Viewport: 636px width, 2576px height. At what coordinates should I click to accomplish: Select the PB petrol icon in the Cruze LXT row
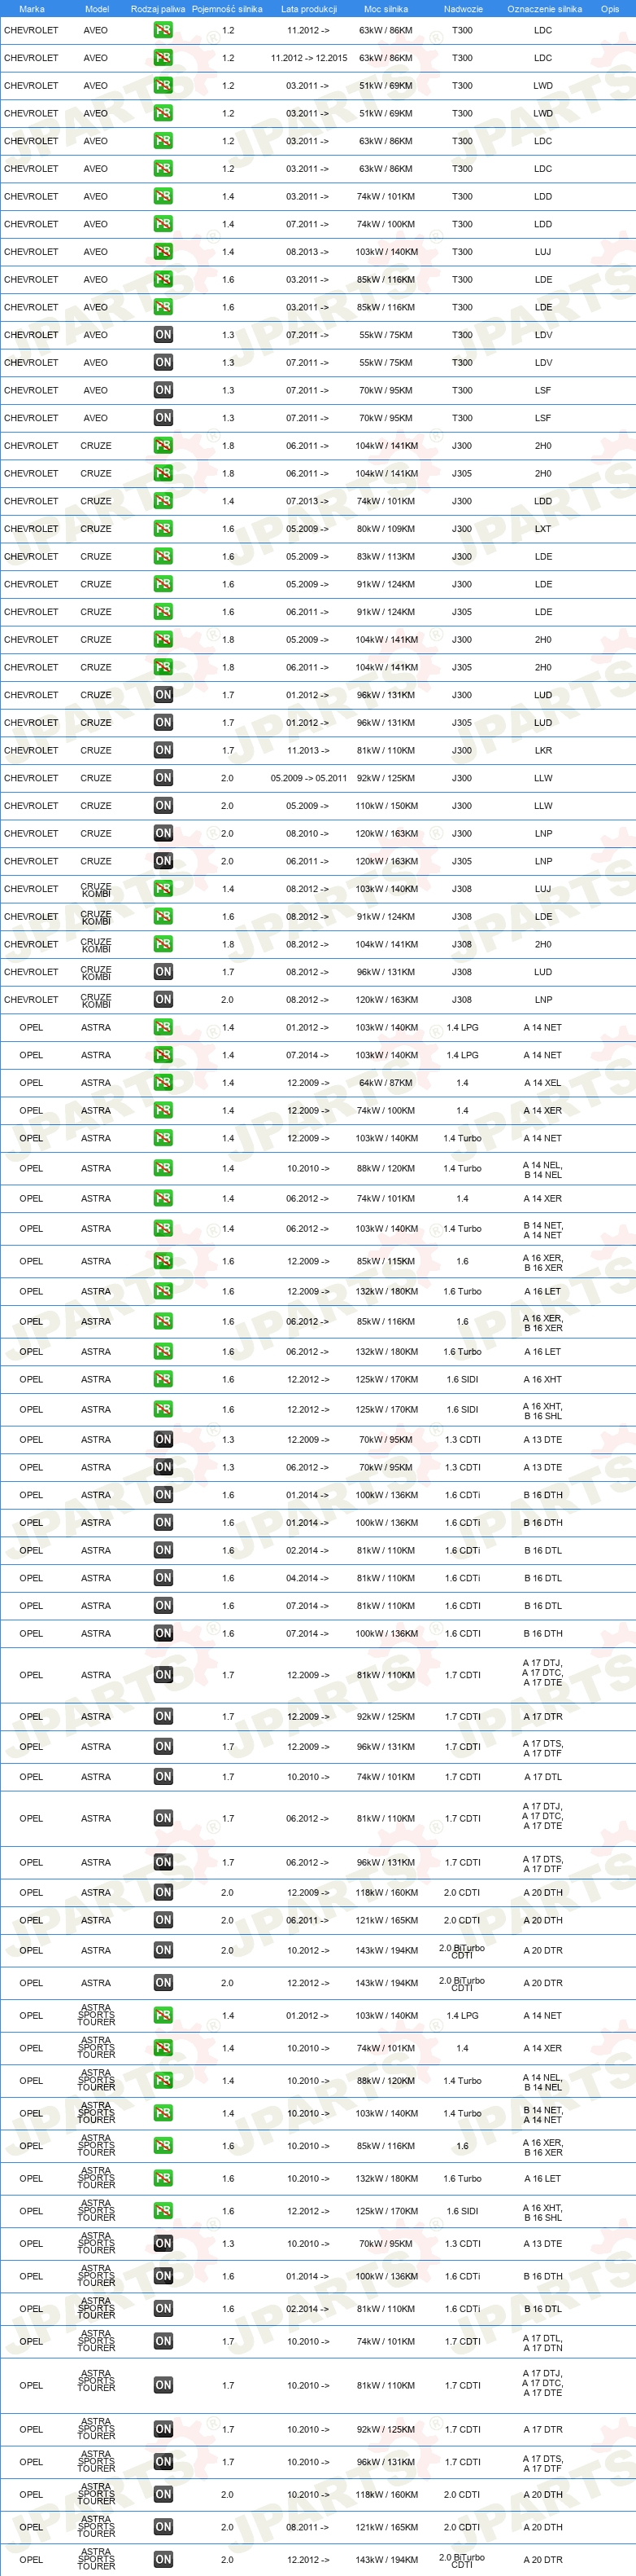point(163,529)
